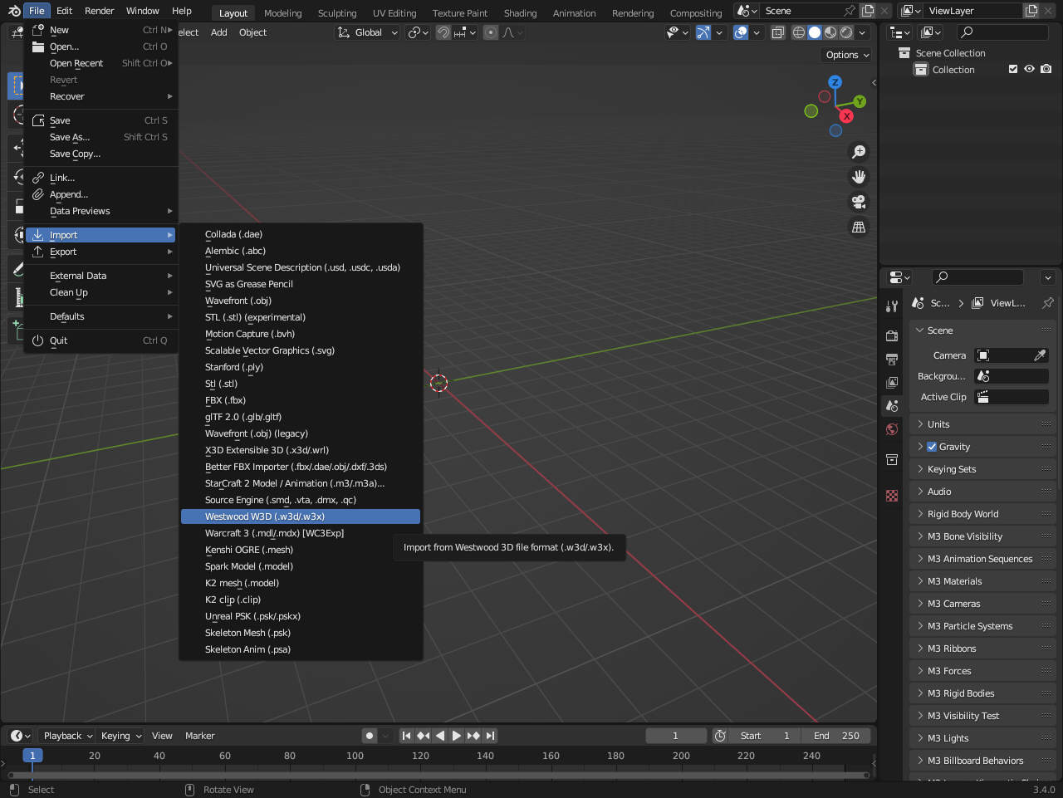This screenshot has width=1063, height=798.
Task: Toggle camera view icon in viewport
Action: [859, 202]
